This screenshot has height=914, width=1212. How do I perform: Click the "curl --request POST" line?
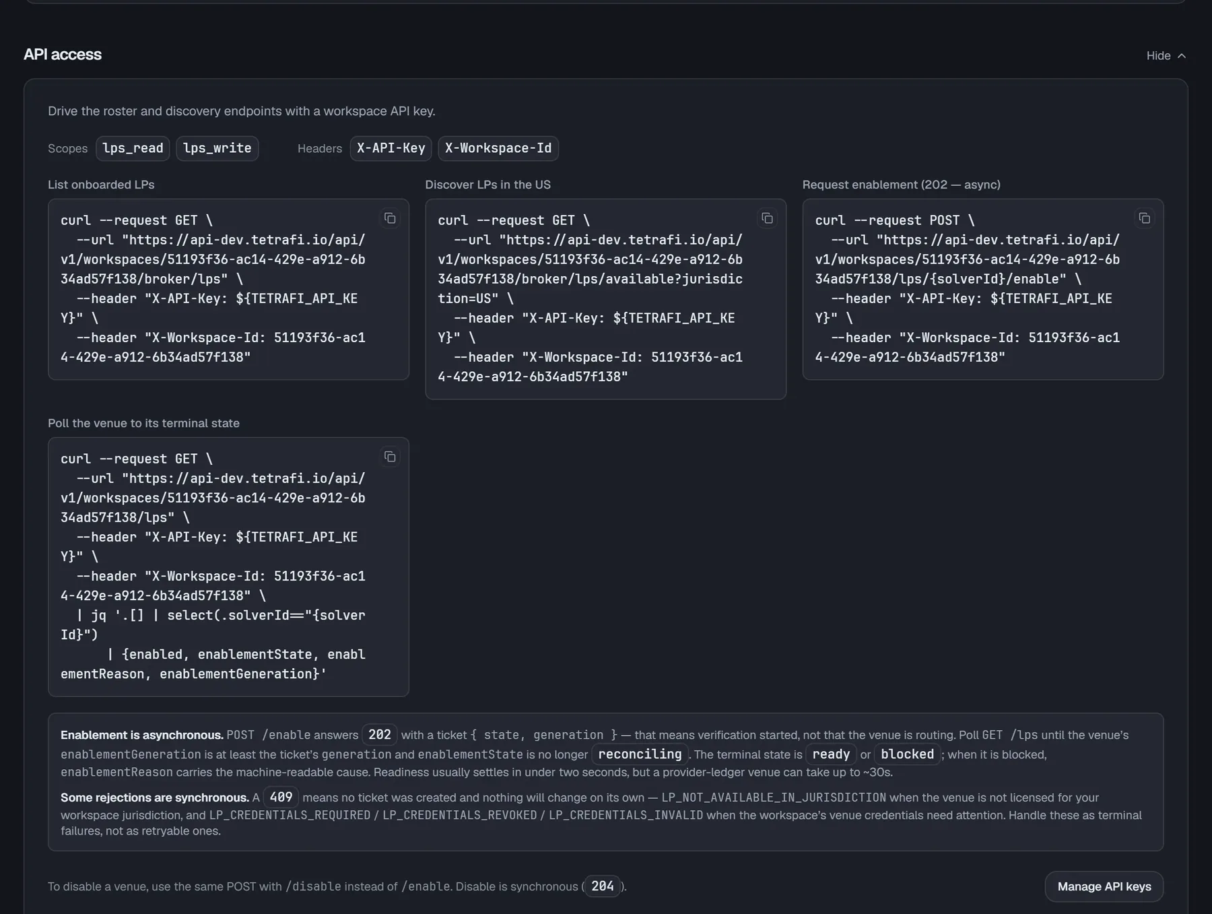895,220
